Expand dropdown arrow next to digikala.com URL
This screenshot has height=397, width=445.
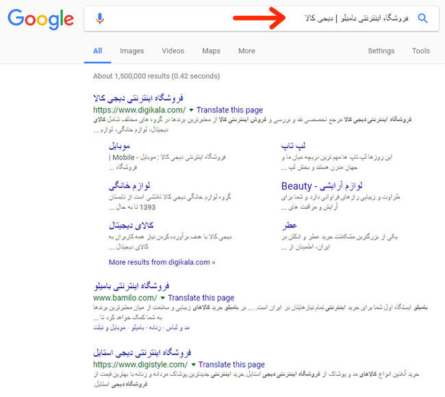(191, 110)
